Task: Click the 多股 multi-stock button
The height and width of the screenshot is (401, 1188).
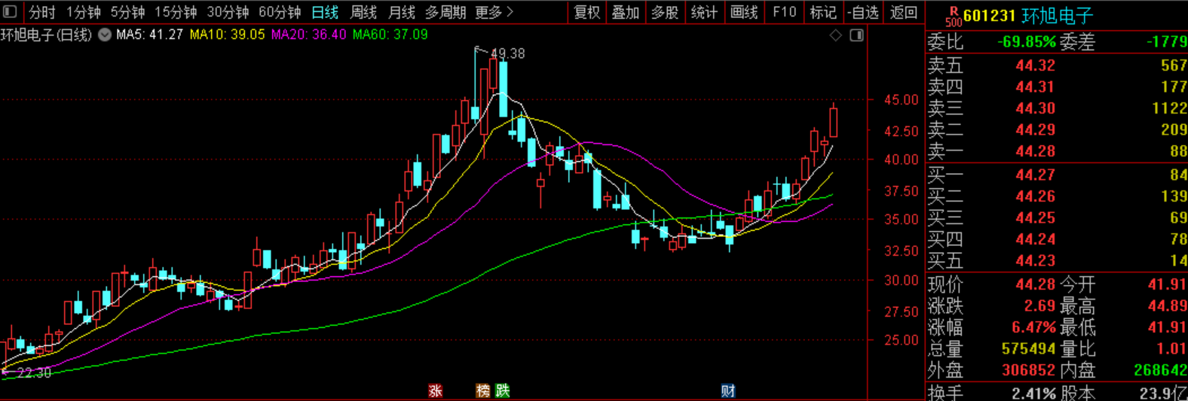Action: pyautogui.click(x=664, y=12)
